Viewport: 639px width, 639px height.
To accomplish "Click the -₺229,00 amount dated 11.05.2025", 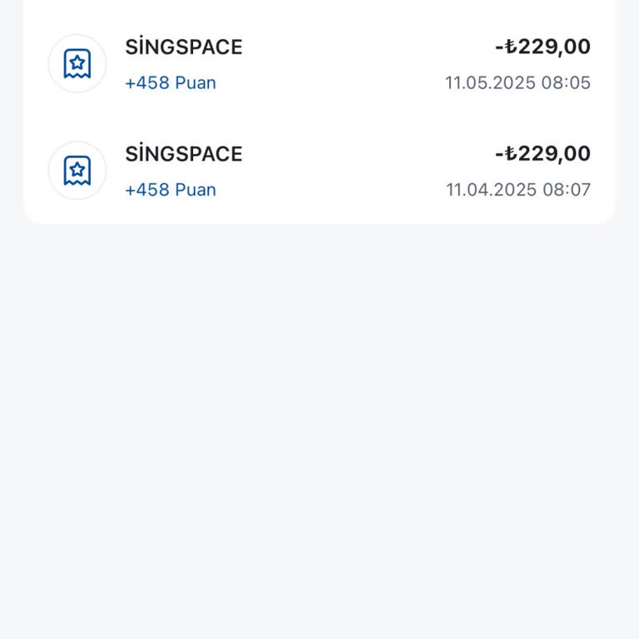I will (x=542, y=47).
